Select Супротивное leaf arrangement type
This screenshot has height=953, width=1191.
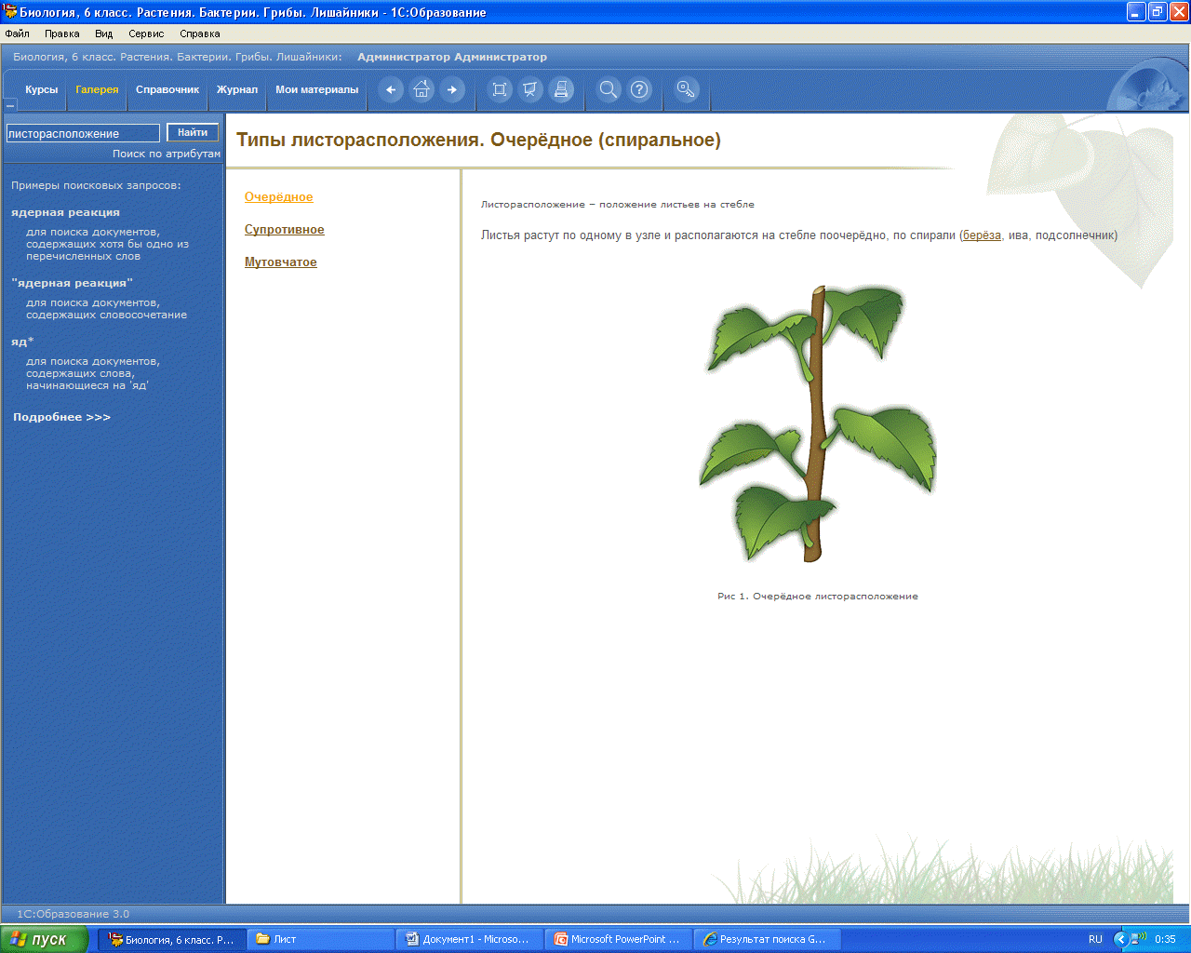285,230
